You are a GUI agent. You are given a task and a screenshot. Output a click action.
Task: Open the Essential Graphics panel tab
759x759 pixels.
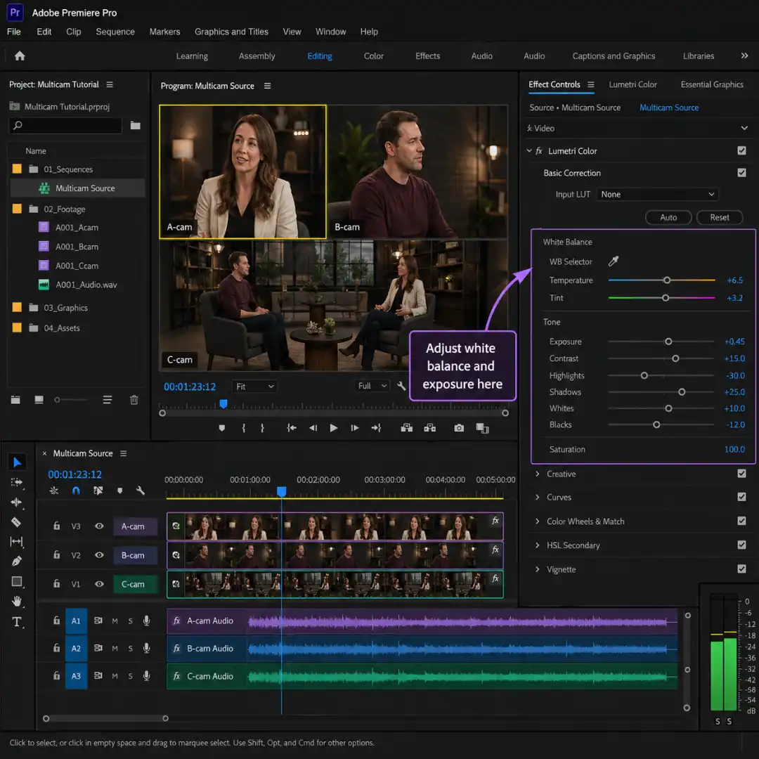711,85
